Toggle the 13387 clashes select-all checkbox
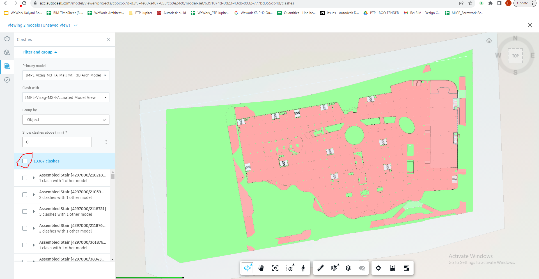The width and height of the screenshot is (539, 279). coord(25,161)
